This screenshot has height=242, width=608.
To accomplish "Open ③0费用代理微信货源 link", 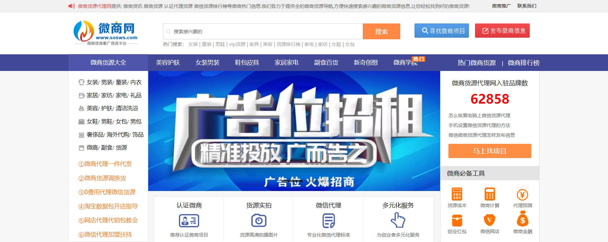I will tap(107, 192).
